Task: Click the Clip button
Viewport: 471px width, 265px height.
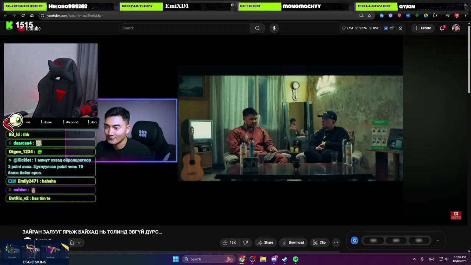Action: 319,243
